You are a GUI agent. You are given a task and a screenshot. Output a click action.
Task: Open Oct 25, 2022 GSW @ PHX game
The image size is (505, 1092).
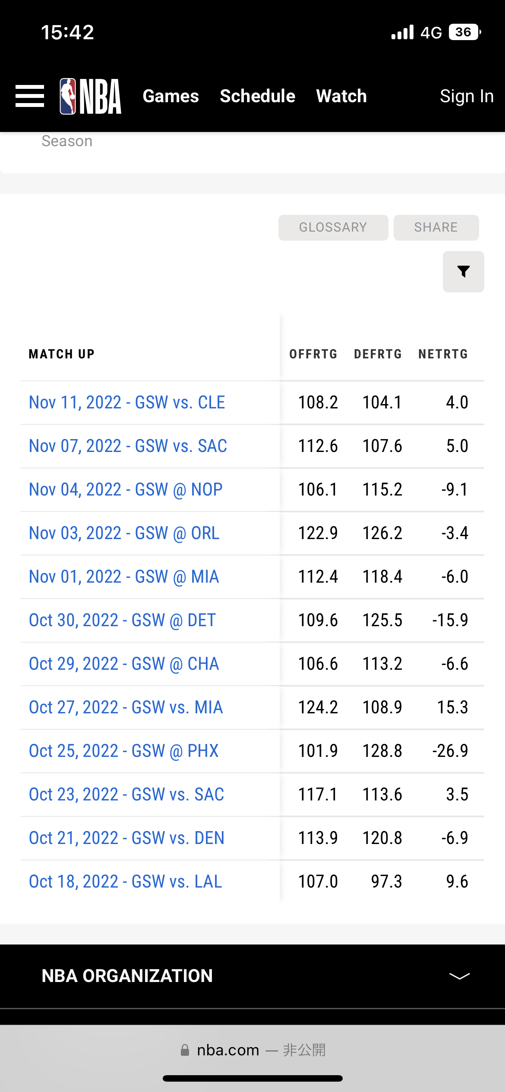pyautogui.click(x=124, y=751)
